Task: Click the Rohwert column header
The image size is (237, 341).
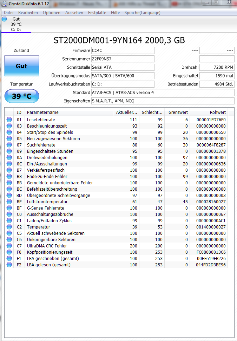Action: tap(209, 112)
